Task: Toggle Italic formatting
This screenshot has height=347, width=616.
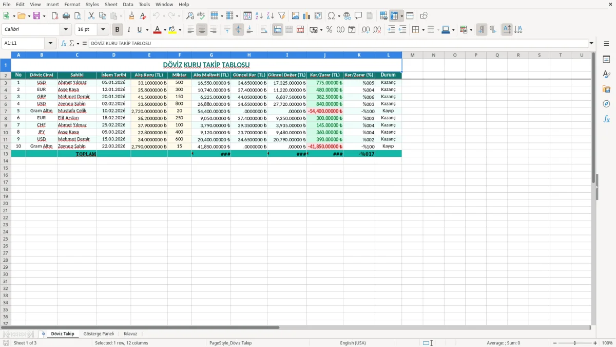Action: coord(129,30)
